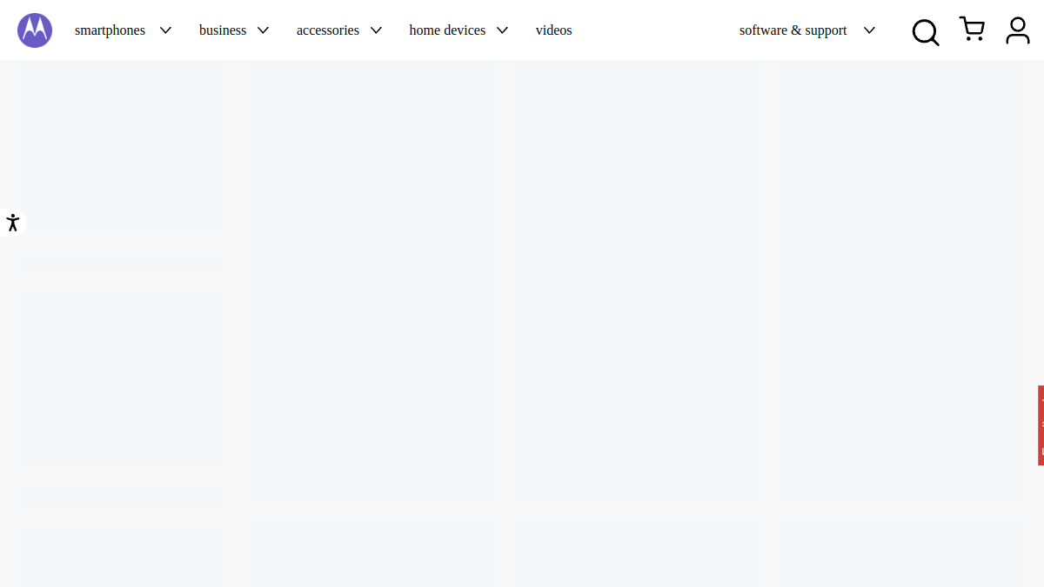Open the user account icon
Screen dimensions: 1044x587
pos(1018,30)
